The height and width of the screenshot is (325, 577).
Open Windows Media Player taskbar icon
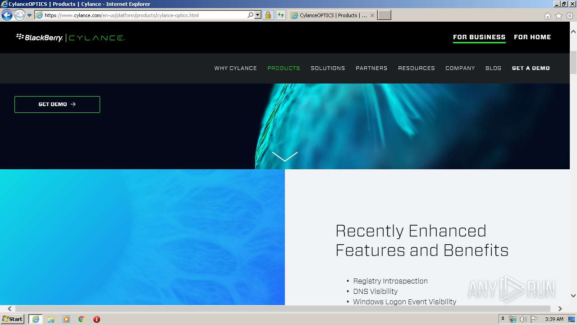(x=66, y=319)
